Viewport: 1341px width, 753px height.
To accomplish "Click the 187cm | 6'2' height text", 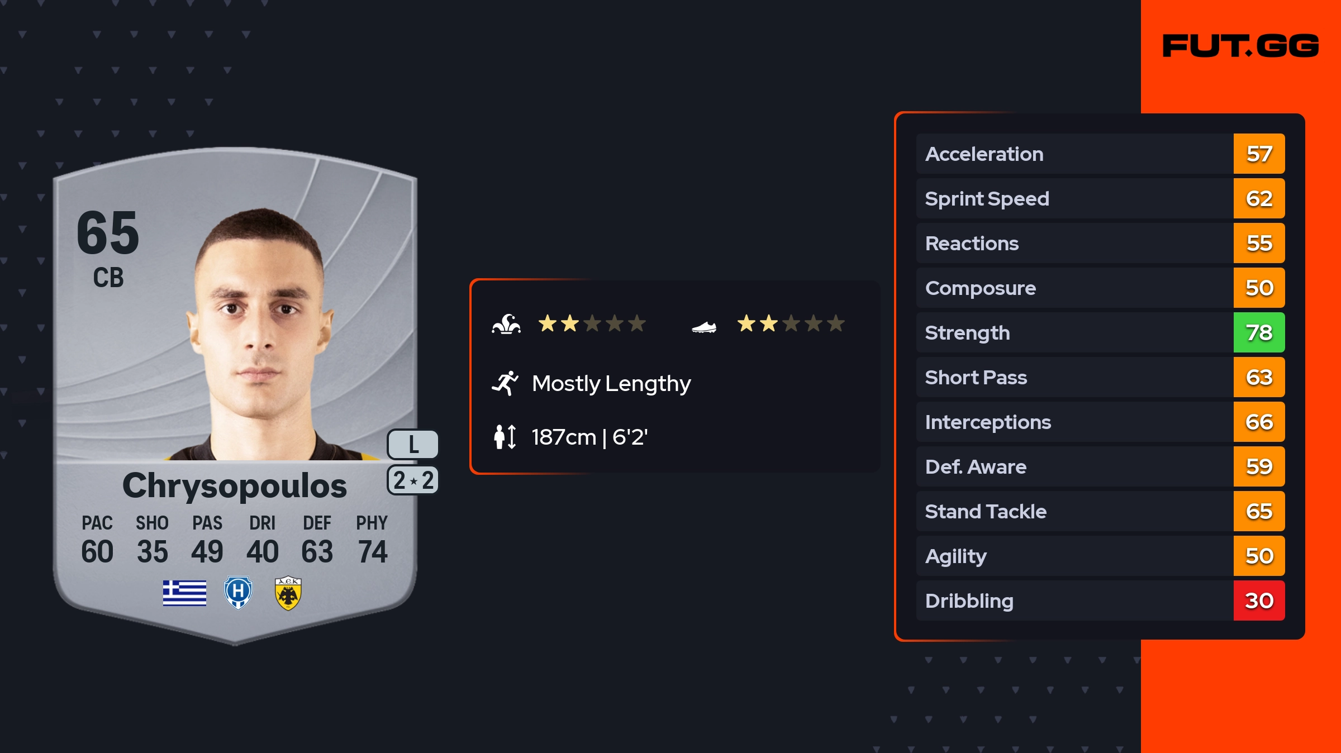I will point(589,437).
